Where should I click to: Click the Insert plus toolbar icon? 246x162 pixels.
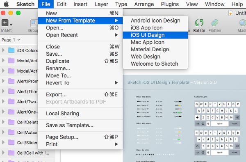point(5,23)
